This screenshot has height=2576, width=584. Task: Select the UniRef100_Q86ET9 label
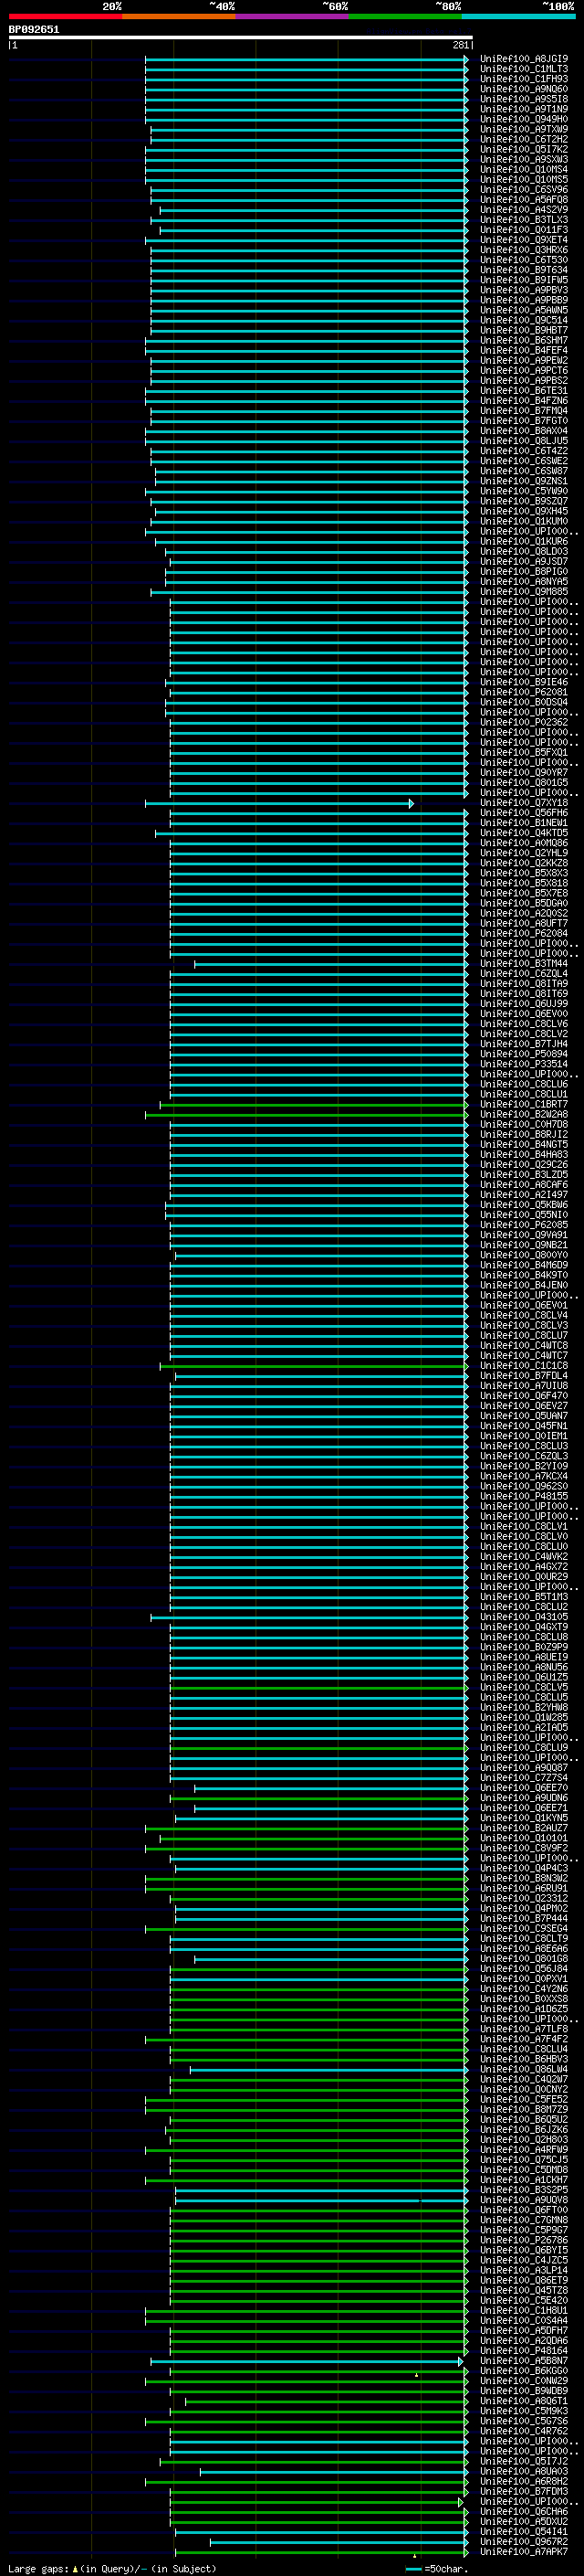tap(524, 2280)
